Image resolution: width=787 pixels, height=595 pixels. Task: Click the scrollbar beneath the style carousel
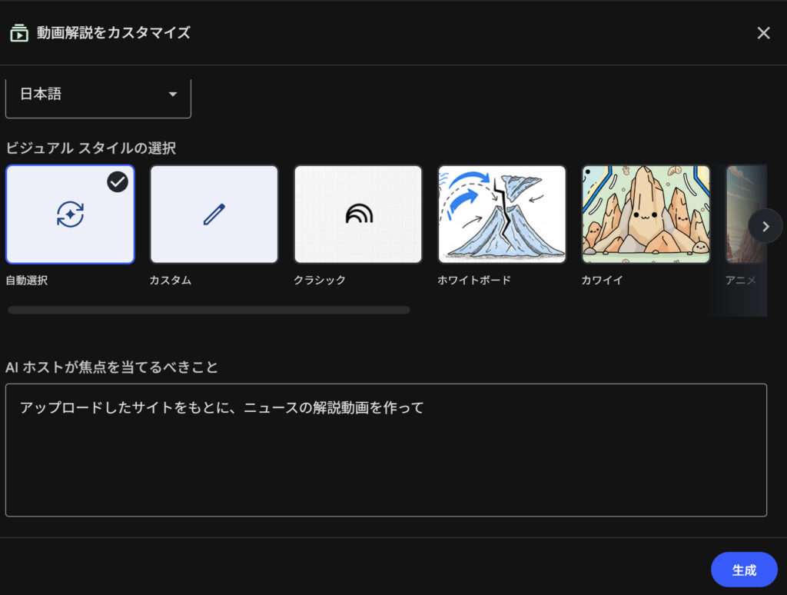pyautogui.click(x=209, y=310)
